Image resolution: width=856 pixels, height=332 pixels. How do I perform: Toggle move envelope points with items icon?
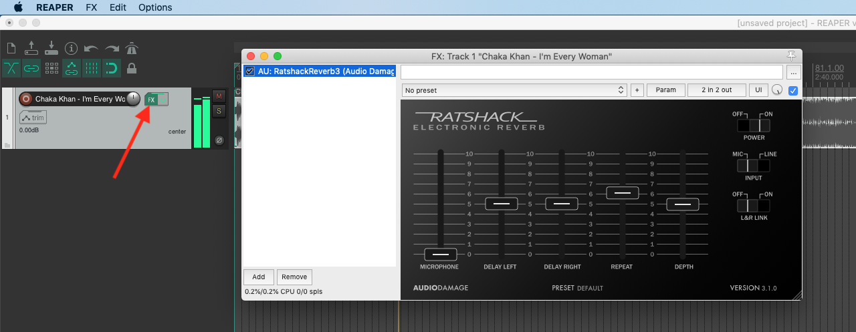tap(72, 67)
